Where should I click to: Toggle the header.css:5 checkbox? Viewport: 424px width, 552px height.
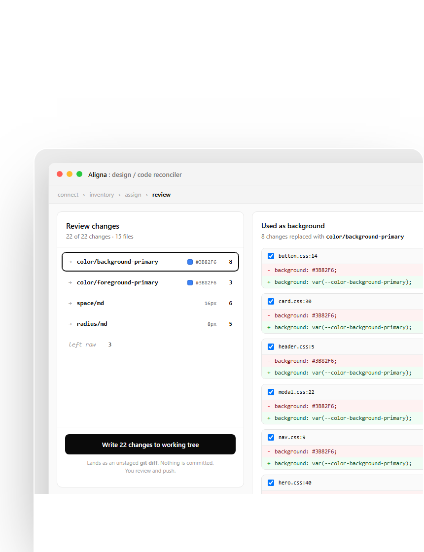(x=271, y=347)
